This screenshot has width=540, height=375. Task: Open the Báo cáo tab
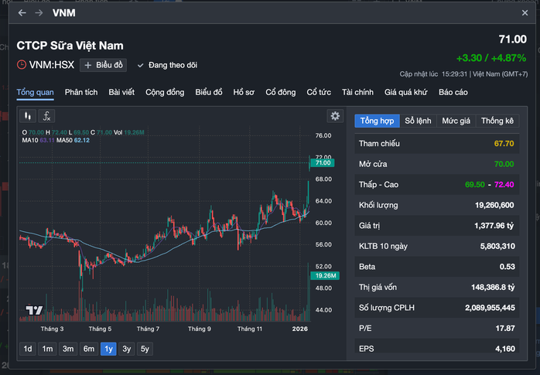454,93
